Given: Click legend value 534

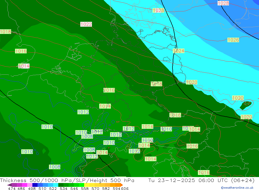Looking at the screenshot, I should coord(63,188).
